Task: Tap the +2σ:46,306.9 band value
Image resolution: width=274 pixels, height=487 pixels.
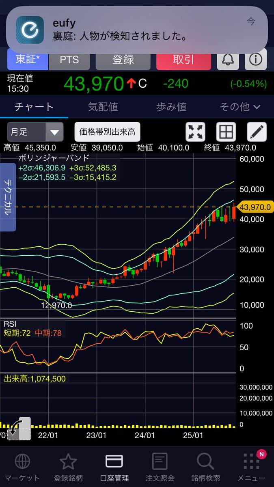Action: (42, 168)
